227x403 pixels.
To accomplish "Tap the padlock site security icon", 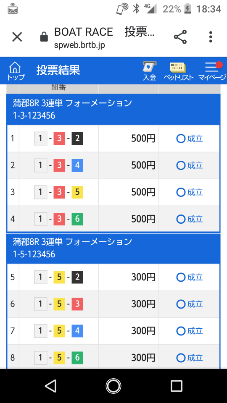I will click(44, 37).
